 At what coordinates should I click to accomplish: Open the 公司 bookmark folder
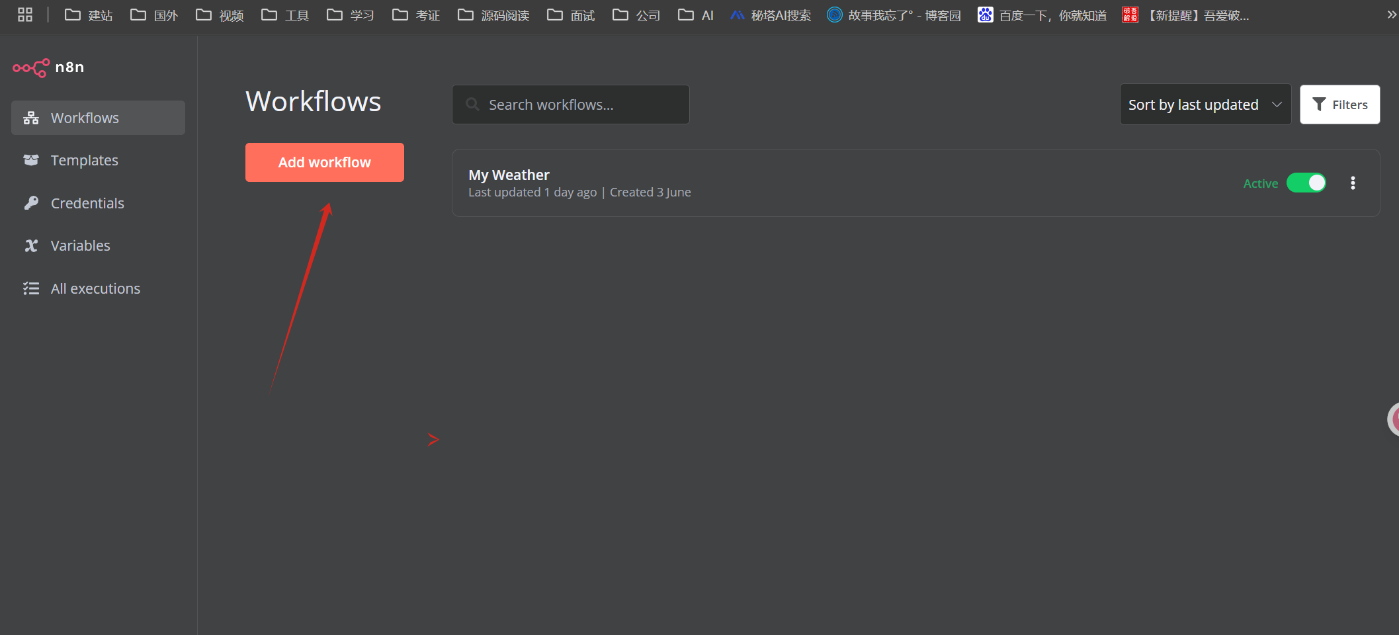[636, 15]
